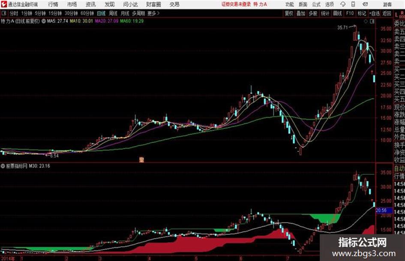Screen dimensions: 405x261
Task: Open the 交易 menu
Action: point(174,4)
